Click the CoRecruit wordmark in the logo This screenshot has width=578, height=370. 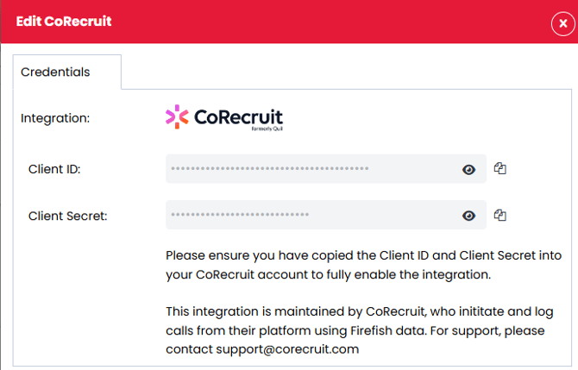tap(238, 116)
